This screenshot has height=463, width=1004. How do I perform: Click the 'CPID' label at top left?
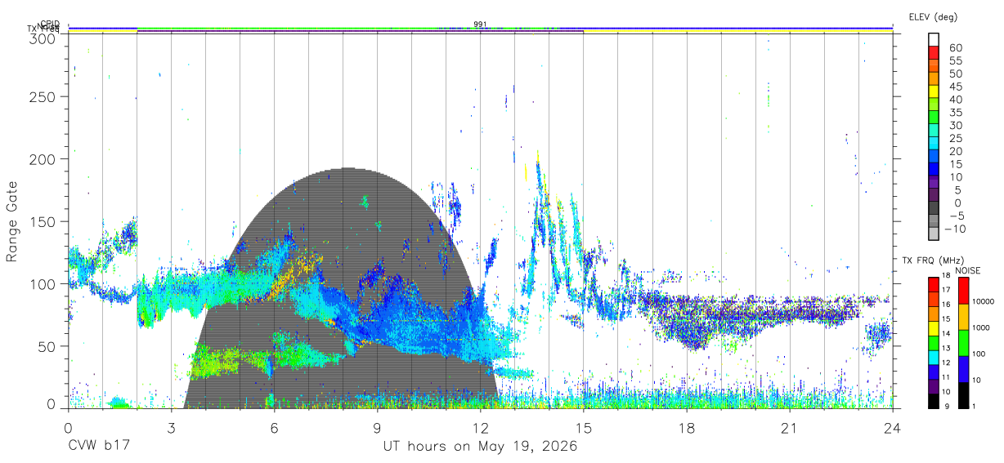(x=50, y=24)
